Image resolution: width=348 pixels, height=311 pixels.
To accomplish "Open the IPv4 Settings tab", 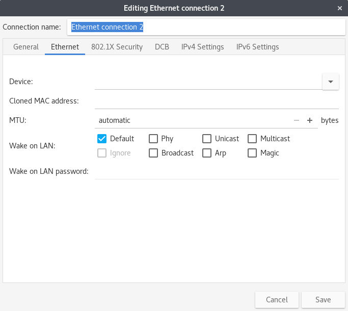I will pyautogui.click(x=203, y=47).
